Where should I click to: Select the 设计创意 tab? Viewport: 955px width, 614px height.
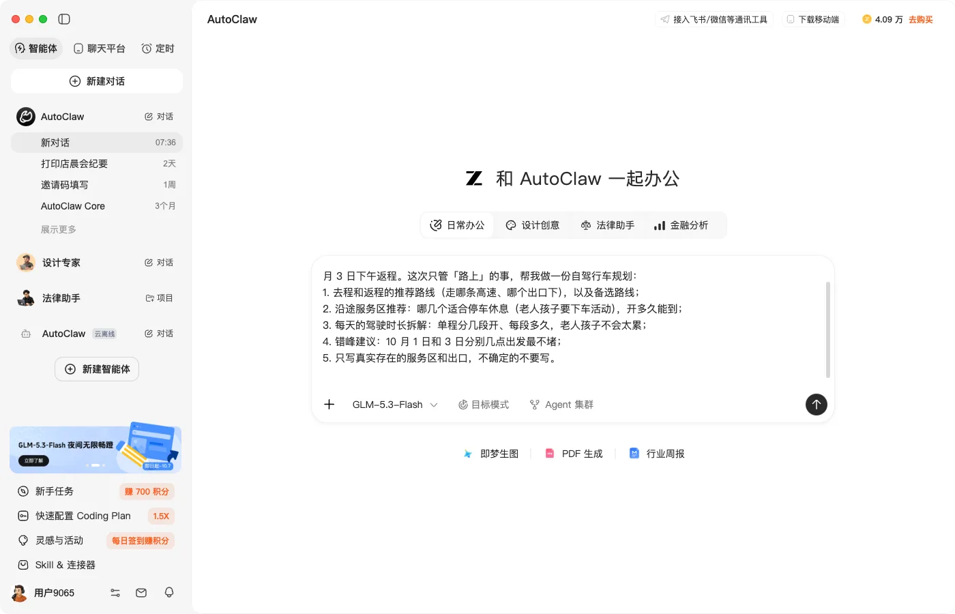pyautogui.click(x=532, y=225)
